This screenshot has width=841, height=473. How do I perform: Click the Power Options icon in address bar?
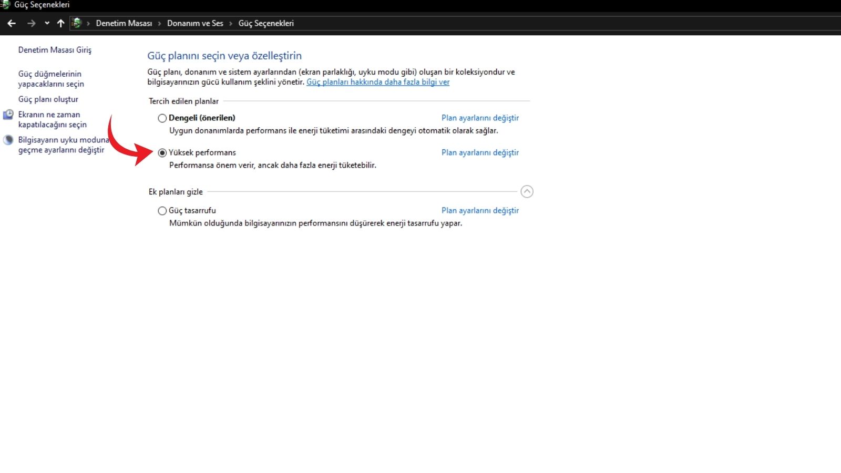77,23
